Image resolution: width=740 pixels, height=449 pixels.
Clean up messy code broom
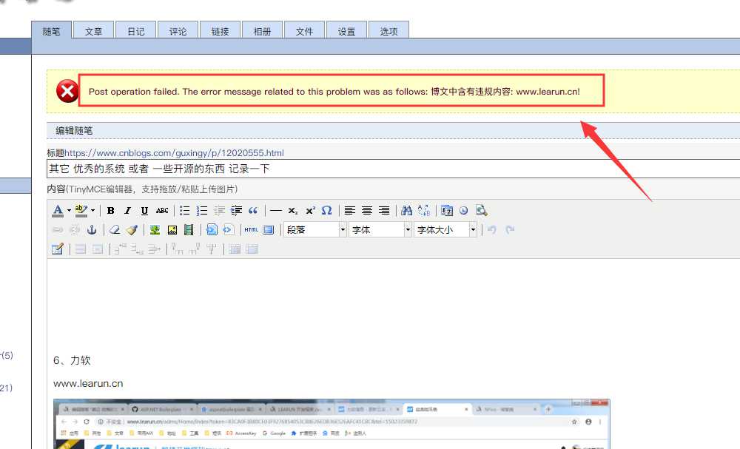click(x=132, y=230)
